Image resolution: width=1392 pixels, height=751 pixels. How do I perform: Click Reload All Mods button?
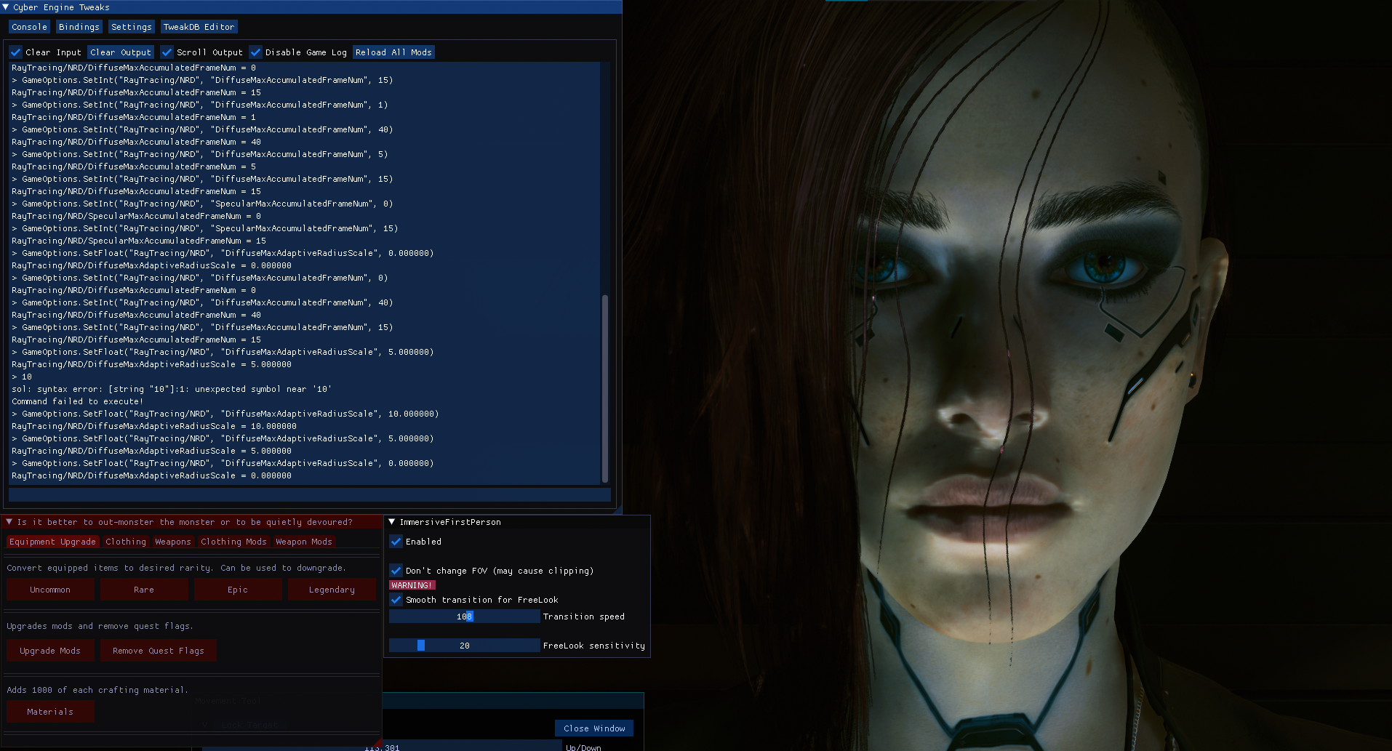click(x=393, y=52)
